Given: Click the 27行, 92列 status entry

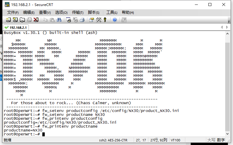Looking at the screenshot, I should coord(159,140).
